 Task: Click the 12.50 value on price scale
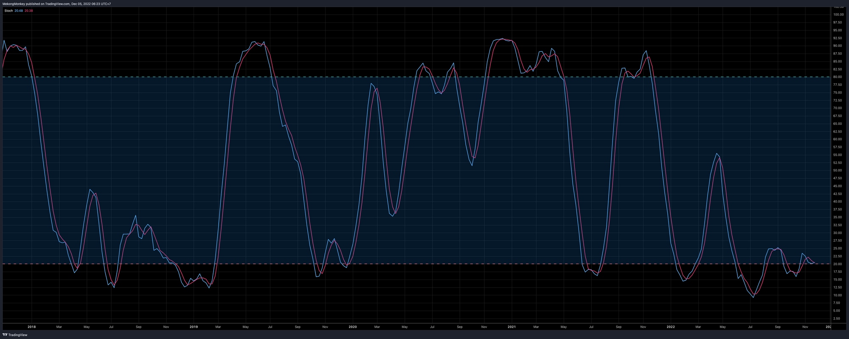pos(838,287)
